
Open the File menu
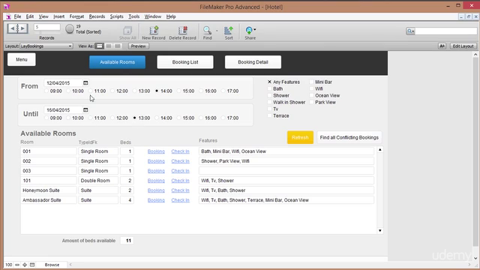pyautogui.click(x=17, y=16)
